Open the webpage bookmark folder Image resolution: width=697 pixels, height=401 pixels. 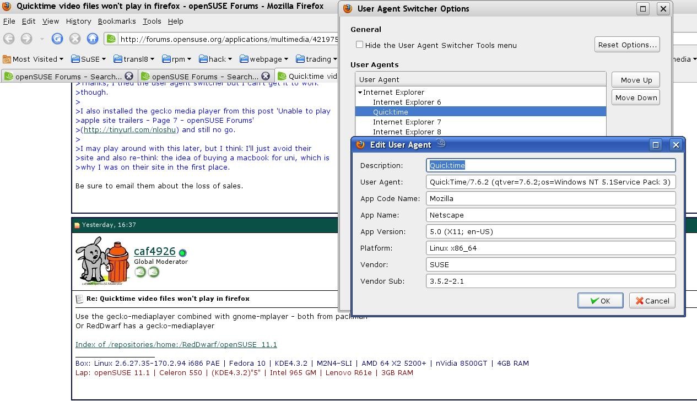tap(264, 59)
